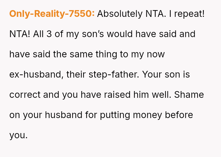Image resolution: width=221 pixels, height=157 pixels.
Task: Click "NTA!" at the second line's start
Action: click(x=20, y=34)
